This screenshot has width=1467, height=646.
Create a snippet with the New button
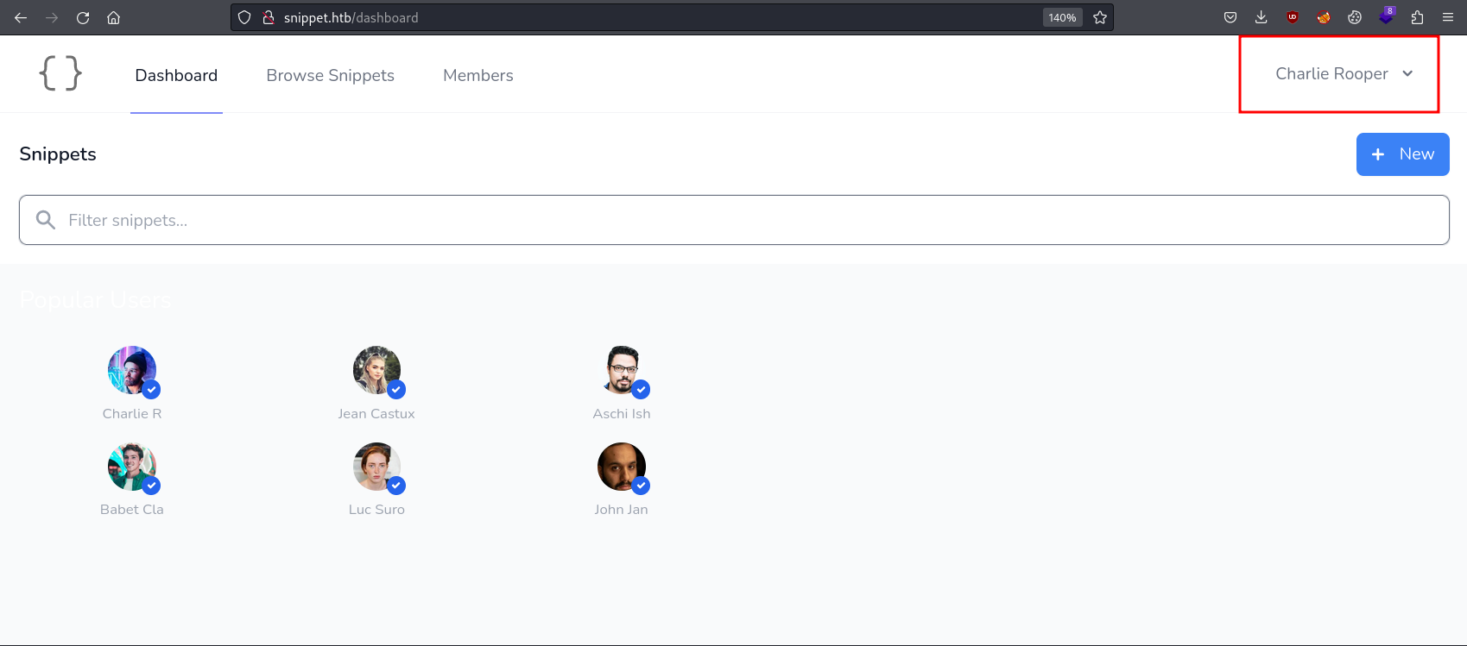pyautogui.click(x=1402, y=154)
